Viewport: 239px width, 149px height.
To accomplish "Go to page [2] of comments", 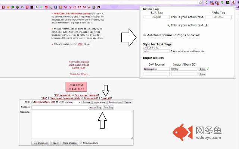I will pyautogui.click(x=78, y=89).
